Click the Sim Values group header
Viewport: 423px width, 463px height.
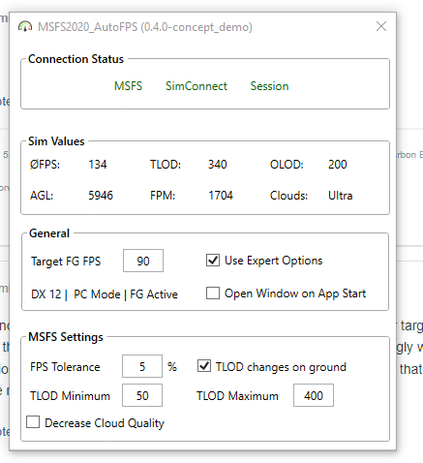click(56, 141)
